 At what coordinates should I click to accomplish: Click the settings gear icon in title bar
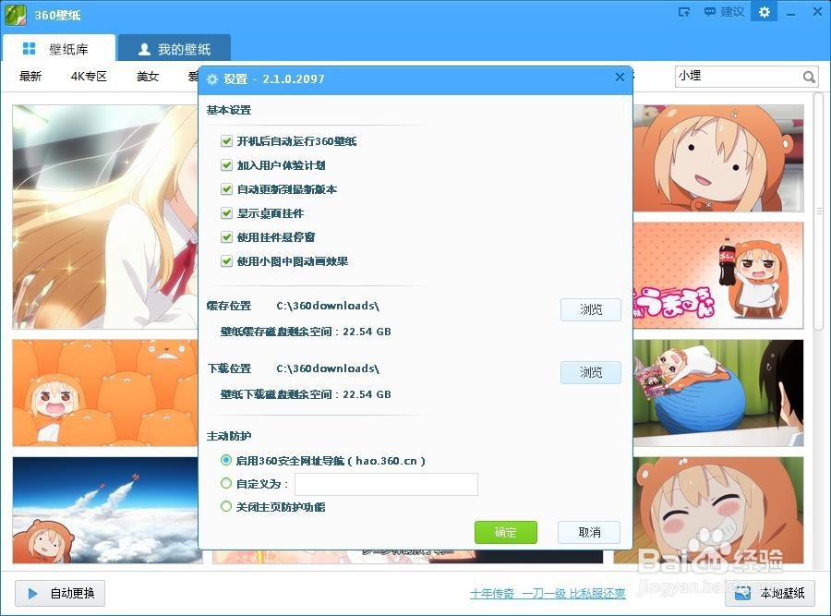[x=765, y=12]
